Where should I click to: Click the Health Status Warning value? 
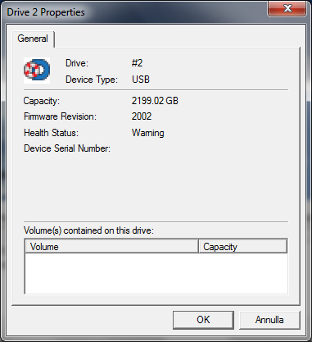pyautogui.click(x=148, y=133)
